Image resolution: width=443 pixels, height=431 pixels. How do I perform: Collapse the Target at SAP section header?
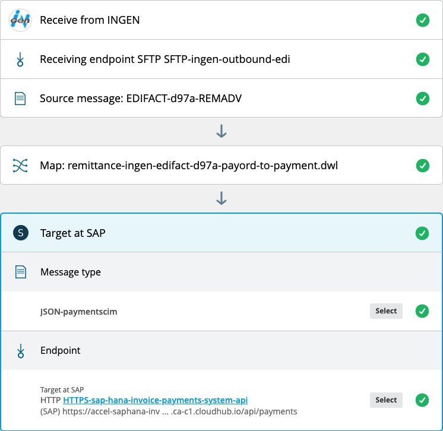(x=221, y=233)
